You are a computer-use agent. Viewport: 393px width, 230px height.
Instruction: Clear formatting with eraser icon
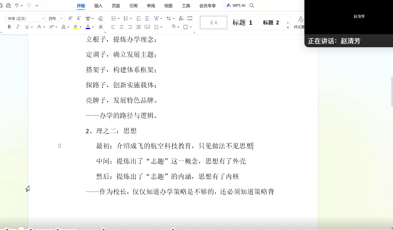(x=100, y=19)
